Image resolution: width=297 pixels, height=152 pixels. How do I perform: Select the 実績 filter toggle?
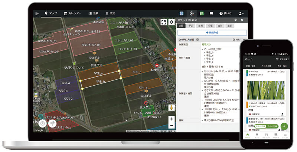(x=181, y=26)
